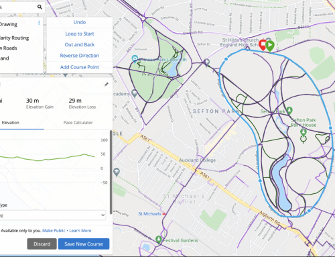This screenshot has width=335, height=257.
Task: Click the side panel vertical scrollbar
Action: [111, 172]
